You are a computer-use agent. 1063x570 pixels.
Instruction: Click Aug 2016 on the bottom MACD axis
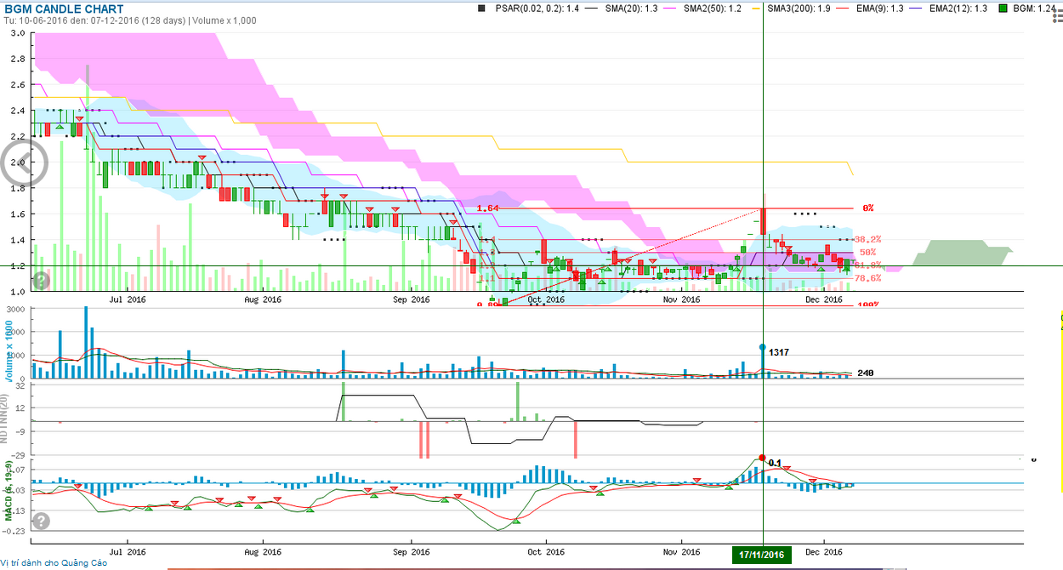(x=262, y=550)
